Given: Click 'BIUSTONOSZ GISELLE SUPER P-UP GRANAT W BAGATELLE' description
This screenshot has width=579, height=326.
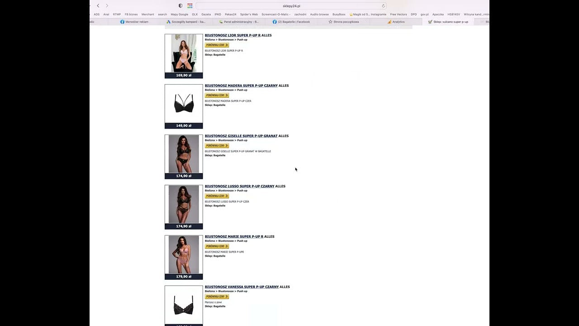Looking at the screenshot, I should pos(238,151).
